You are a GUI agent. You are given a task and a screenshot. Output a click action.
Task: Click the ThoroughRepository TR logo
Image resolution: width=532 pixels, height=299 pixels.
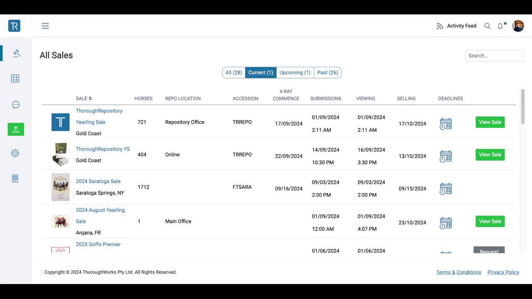pos(14,26)
